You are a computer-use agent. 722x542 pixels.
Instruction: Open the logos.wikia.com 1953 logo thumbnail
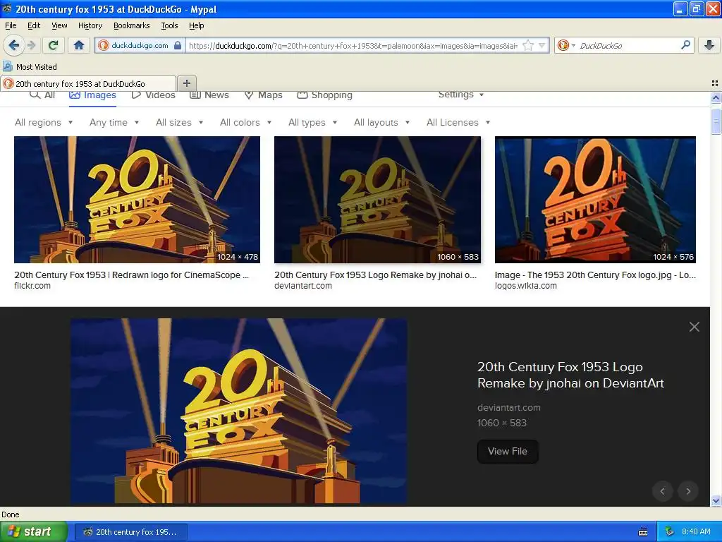(595, 200)
